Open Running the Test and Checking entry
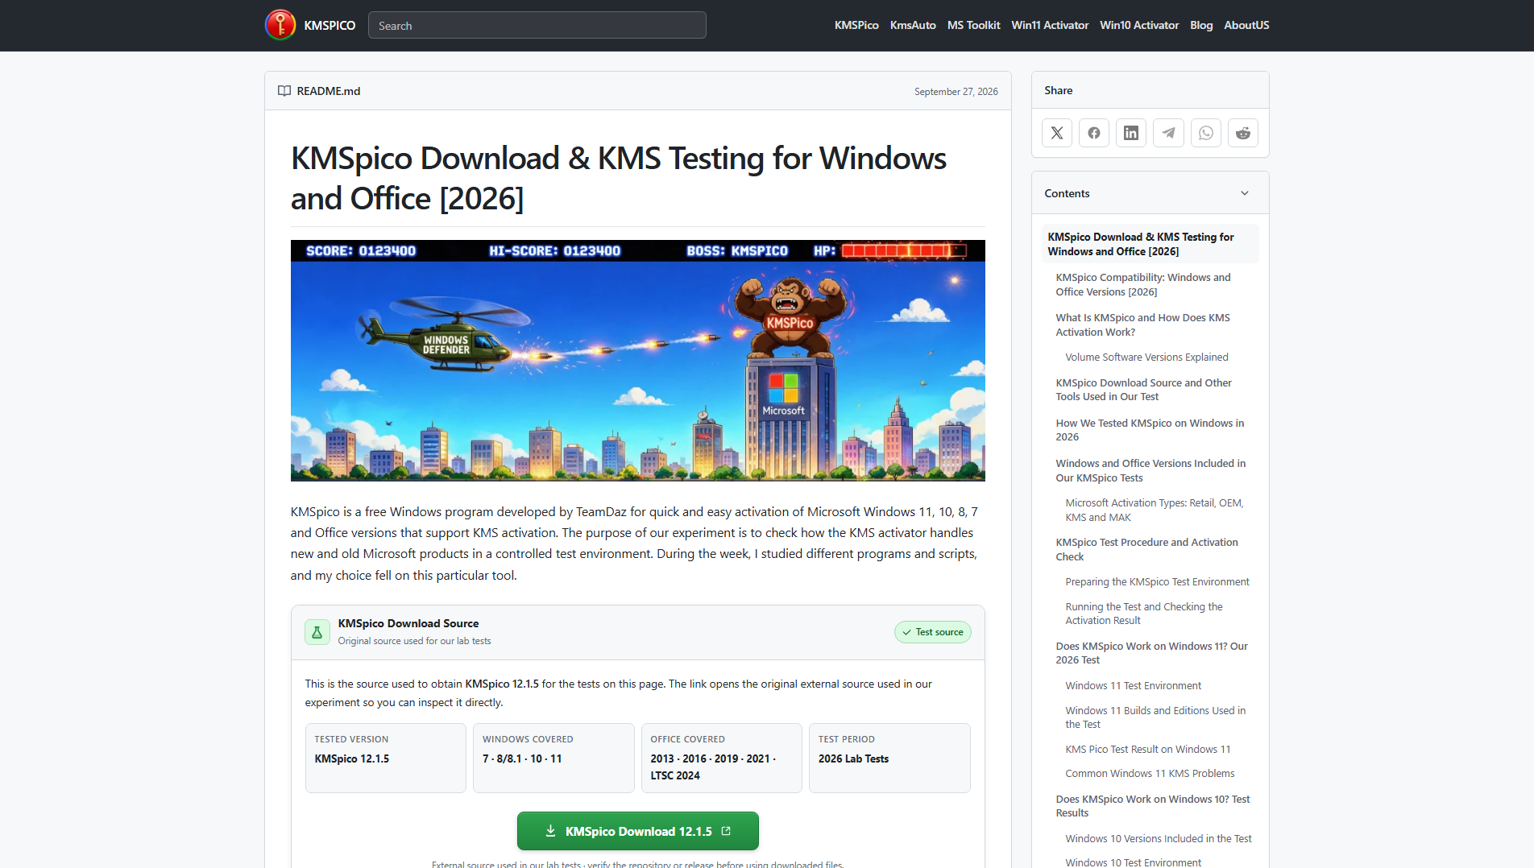Screen dimensions: 1534x868 1144,614
